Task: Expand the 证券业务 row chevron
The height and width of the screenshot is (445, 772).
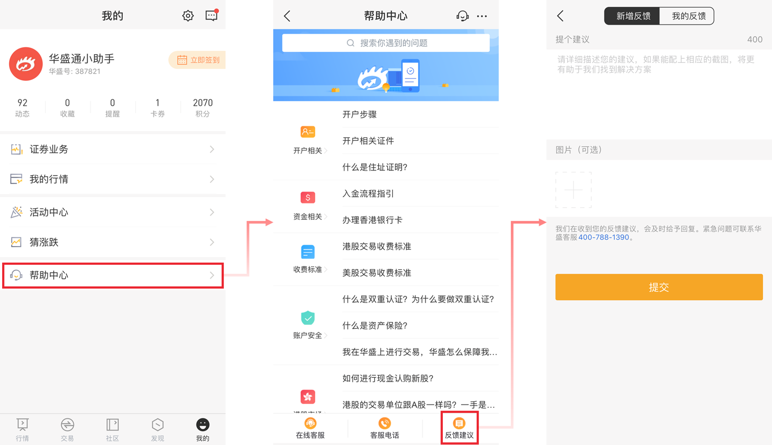Action: pos(212,149)
